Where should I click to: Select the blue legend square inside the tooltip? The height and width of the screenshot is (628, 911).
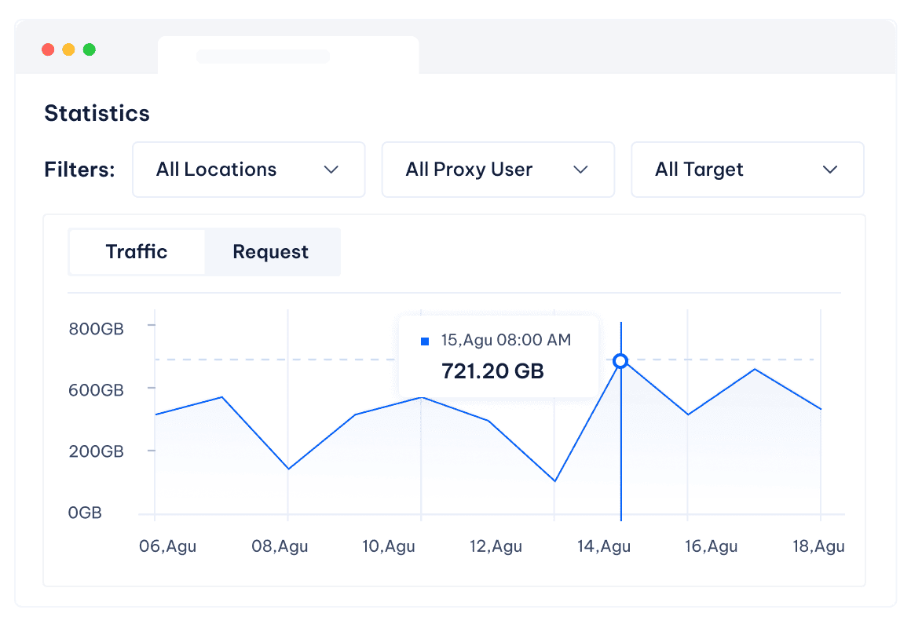click(425, 340)
